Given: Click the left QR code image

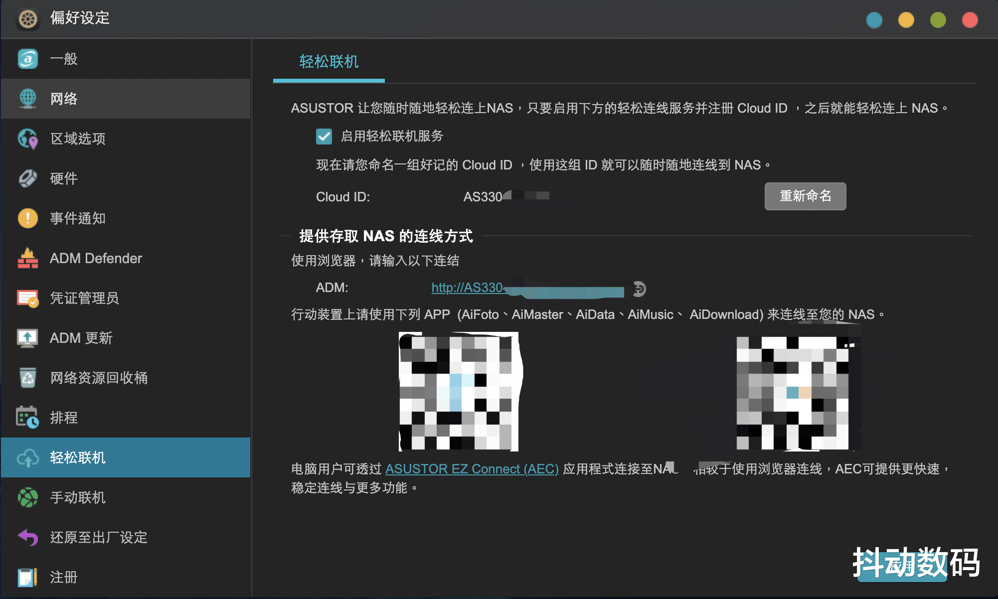Looking at the screenshot, I should 459,391.
